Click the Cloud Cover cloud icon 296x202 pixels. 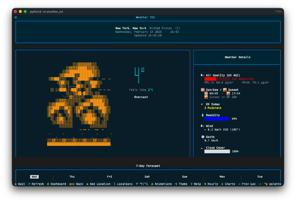(202, 148)
